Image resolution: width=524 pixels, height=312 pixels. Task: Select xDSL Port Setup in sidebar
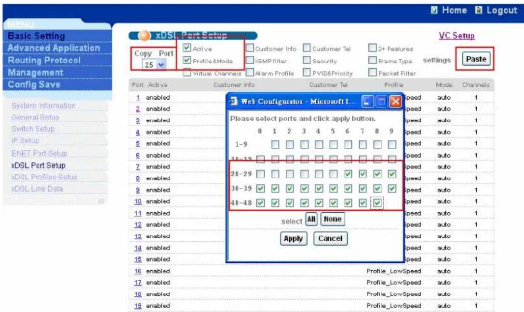(x=38, y=166)
